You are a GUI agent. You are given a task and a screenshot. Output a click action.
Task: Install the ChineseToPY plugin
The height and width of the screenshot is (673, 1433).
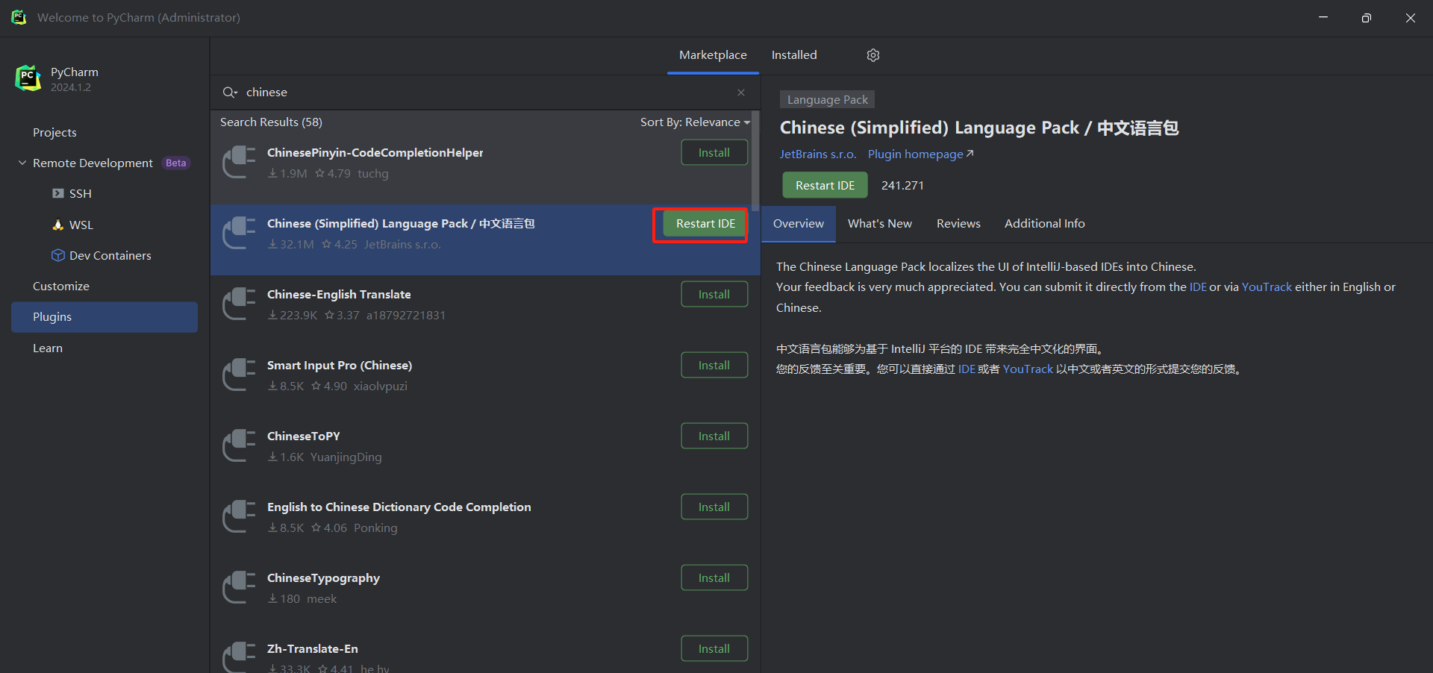pyautogui.click(x=714, y=436)
